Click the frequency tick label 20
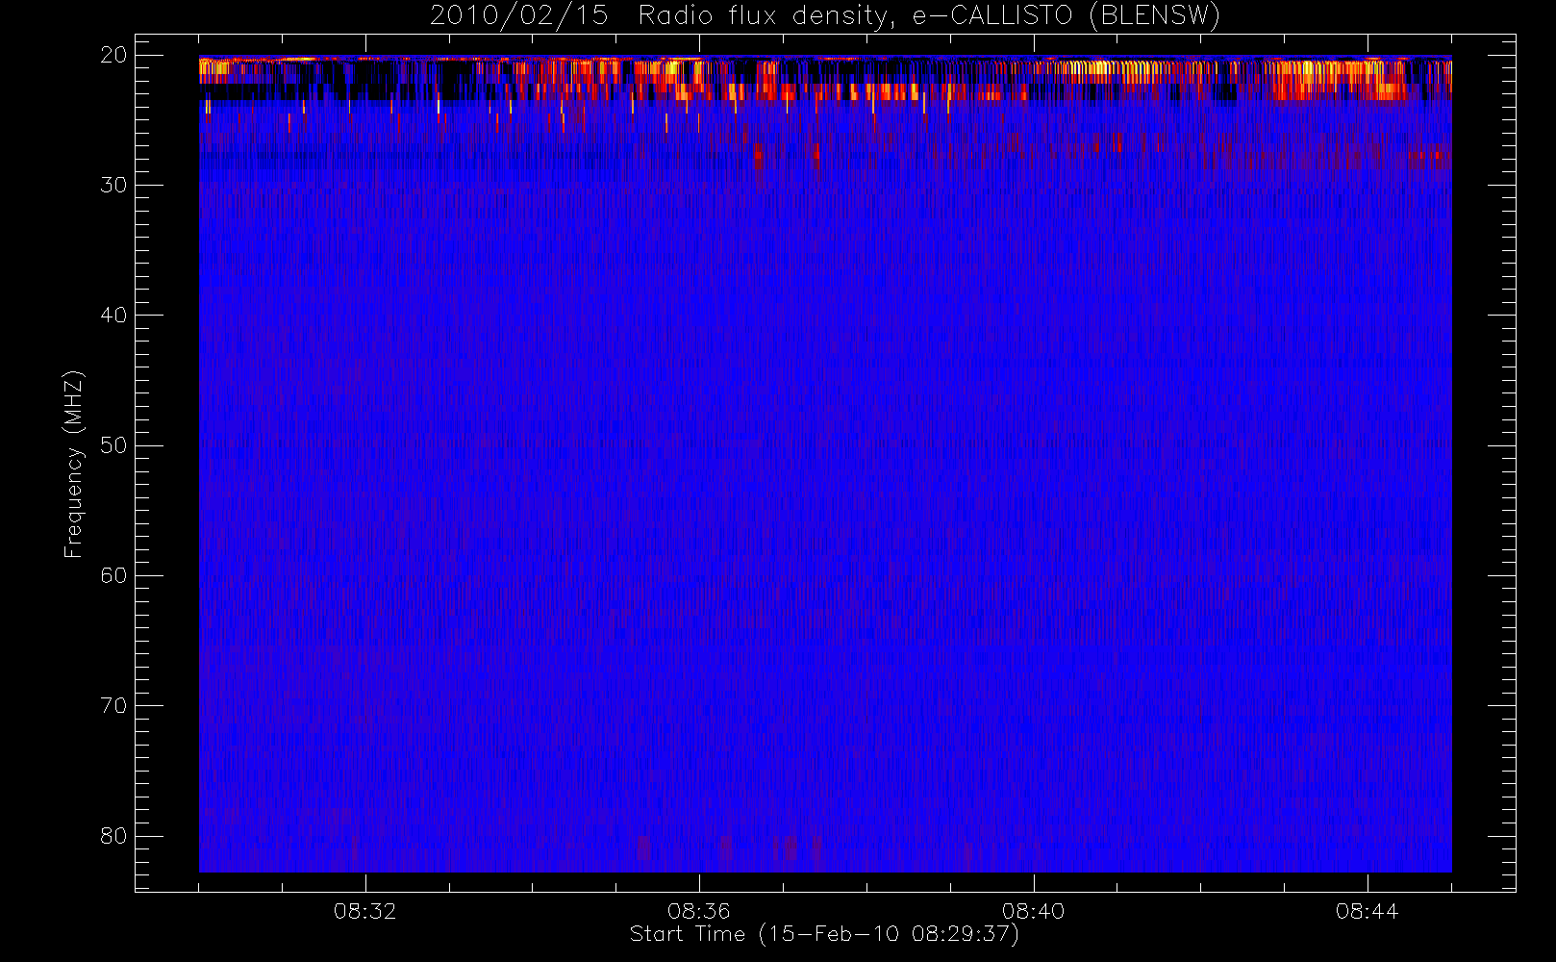The image size is (1556, 962). (113, 55)
